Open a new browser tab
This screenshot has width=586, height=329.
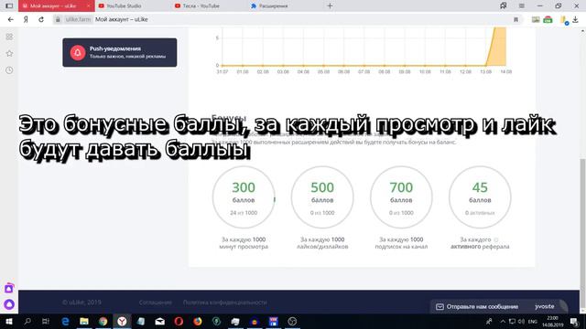tap(330, 5)
